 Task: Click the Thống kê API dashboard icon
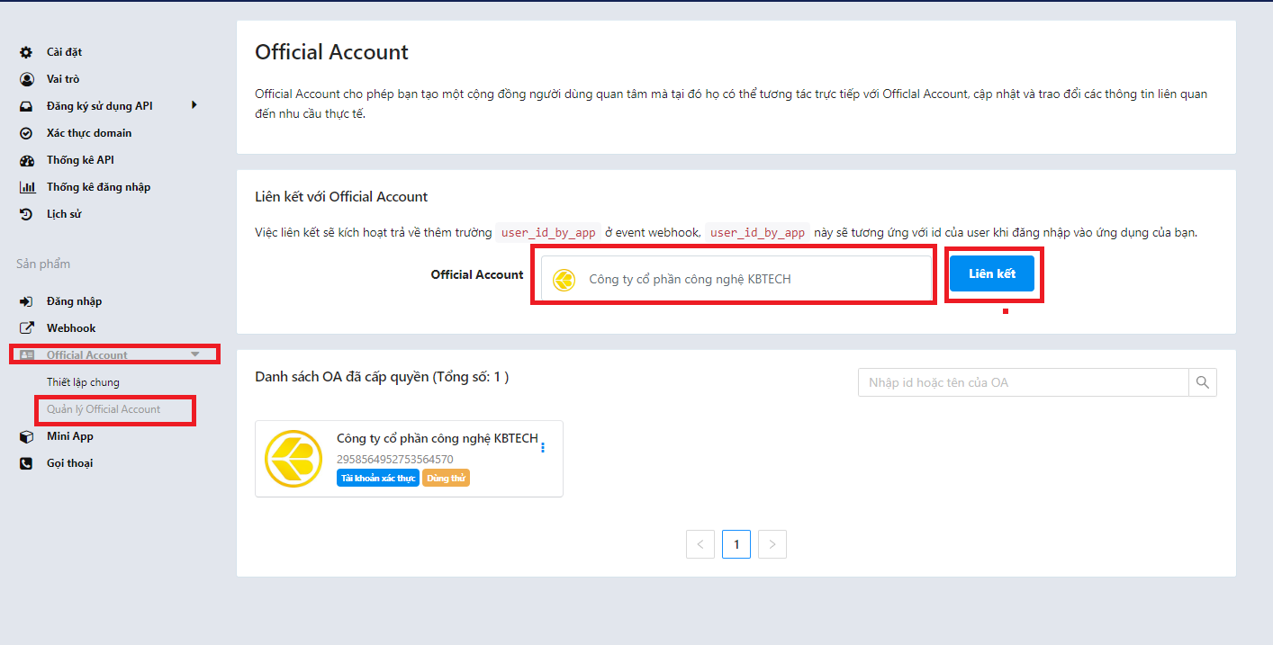(26, 160)
